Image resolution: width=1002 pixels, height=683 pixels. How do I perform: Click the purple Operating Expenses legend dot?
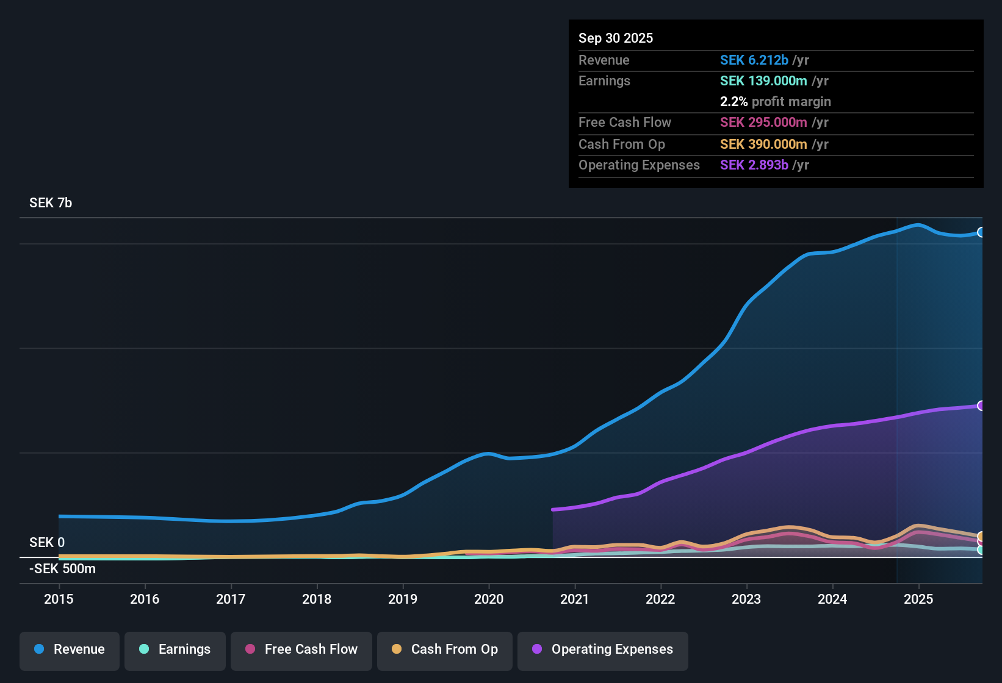tap(537, 649)
